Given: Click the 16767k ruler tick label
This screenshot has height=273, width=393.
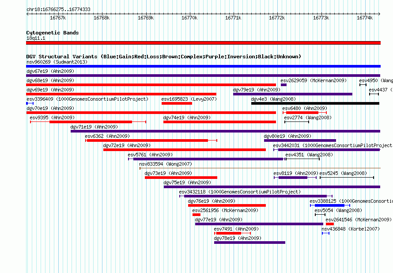Looking at the screenshot, I should tap(58, 18).
